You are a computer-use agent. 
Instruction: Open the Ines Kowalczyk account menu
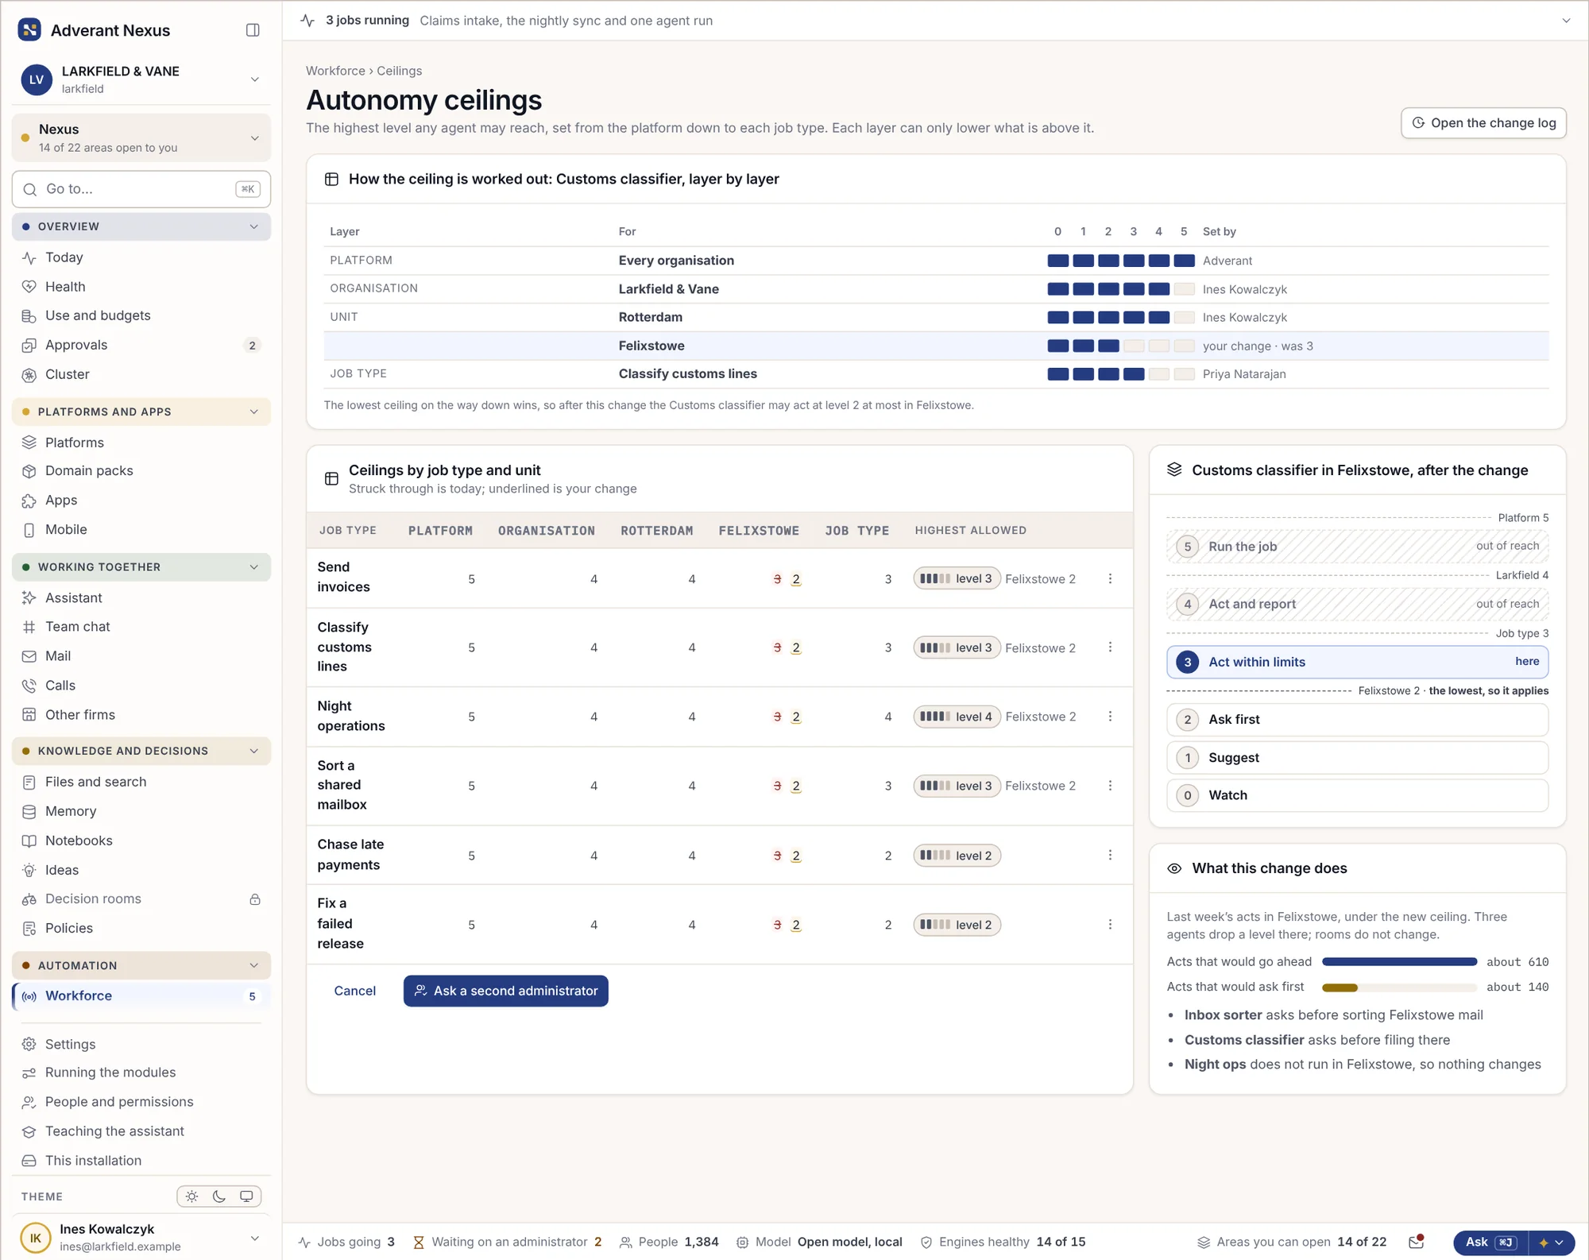[141, 1238]
